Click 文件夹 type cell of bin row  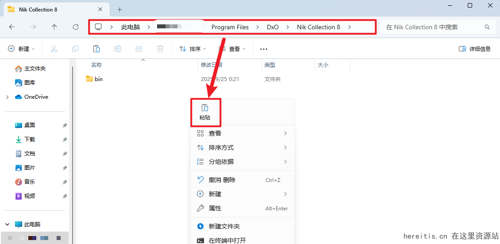[272, 79]
